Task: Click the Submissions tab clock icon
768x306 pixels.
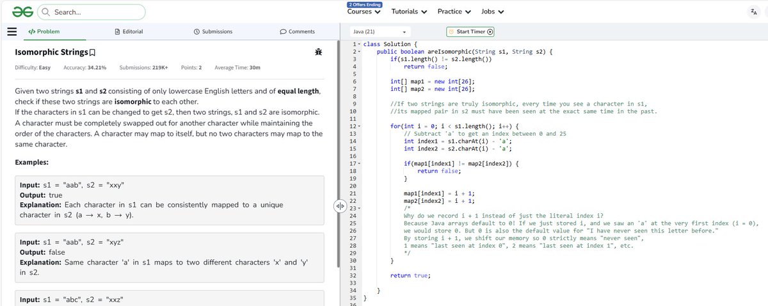Action: click(x=196, y=31)
